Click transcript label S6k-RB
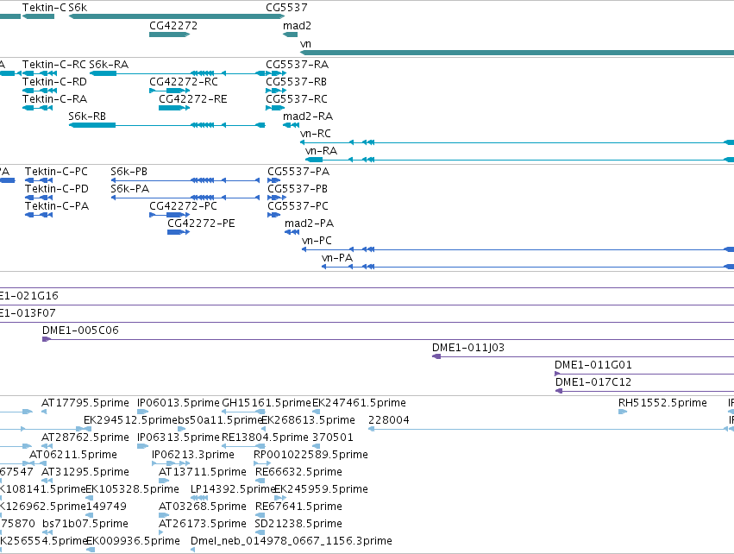 (87, 116)
